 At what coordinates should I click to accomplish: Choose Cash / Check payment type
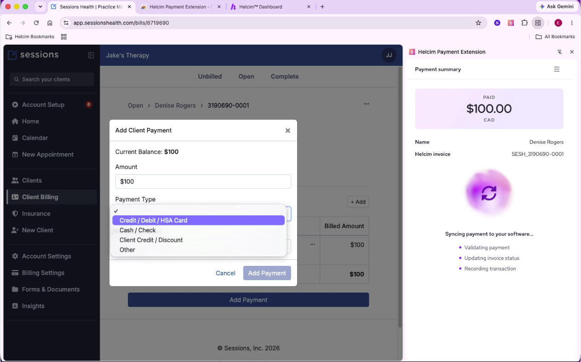198,230
